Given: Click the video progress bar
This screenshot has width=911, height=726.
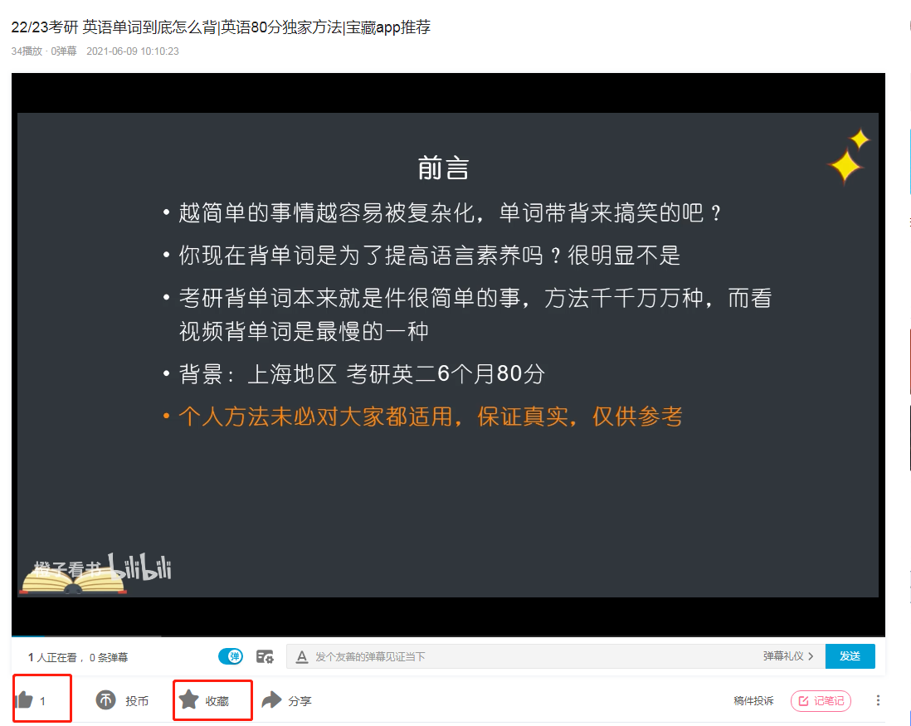Looking at the screenshot, I should coord(448,636).
